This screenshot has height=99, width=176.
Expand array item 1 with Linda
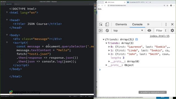click(109, 51)
